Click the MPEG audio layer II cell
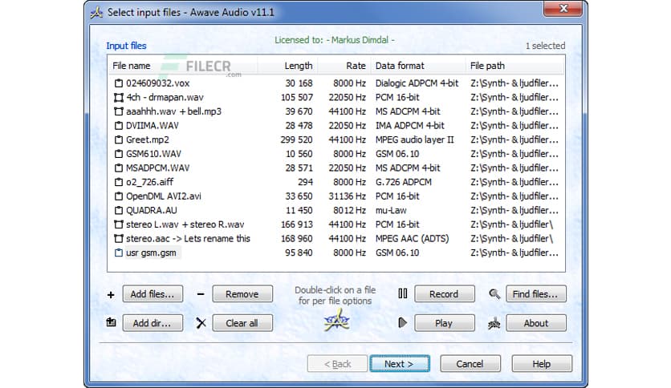Image resolution: width=671 pixels, height=388 pixels. 414,139
